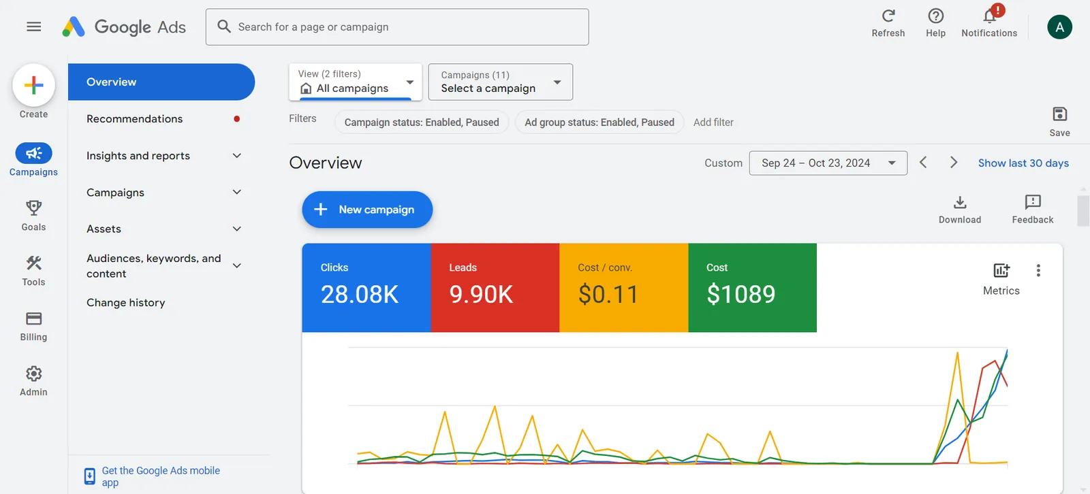Open the Notifications bell
The width and height of the screenshot is (1090, 494).
990,16
